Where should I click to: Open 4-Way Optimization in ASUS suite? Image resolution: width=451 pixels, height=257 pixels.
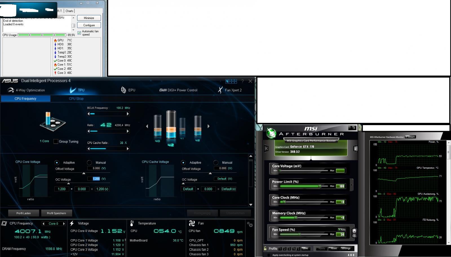point(26,90)
